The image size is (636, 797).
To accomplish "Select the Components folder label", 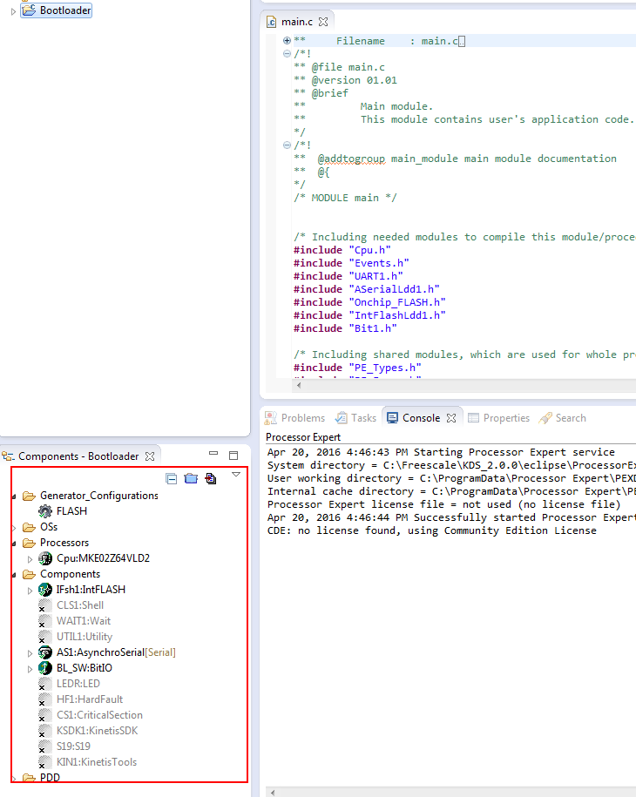I will [x=71, y=574].
